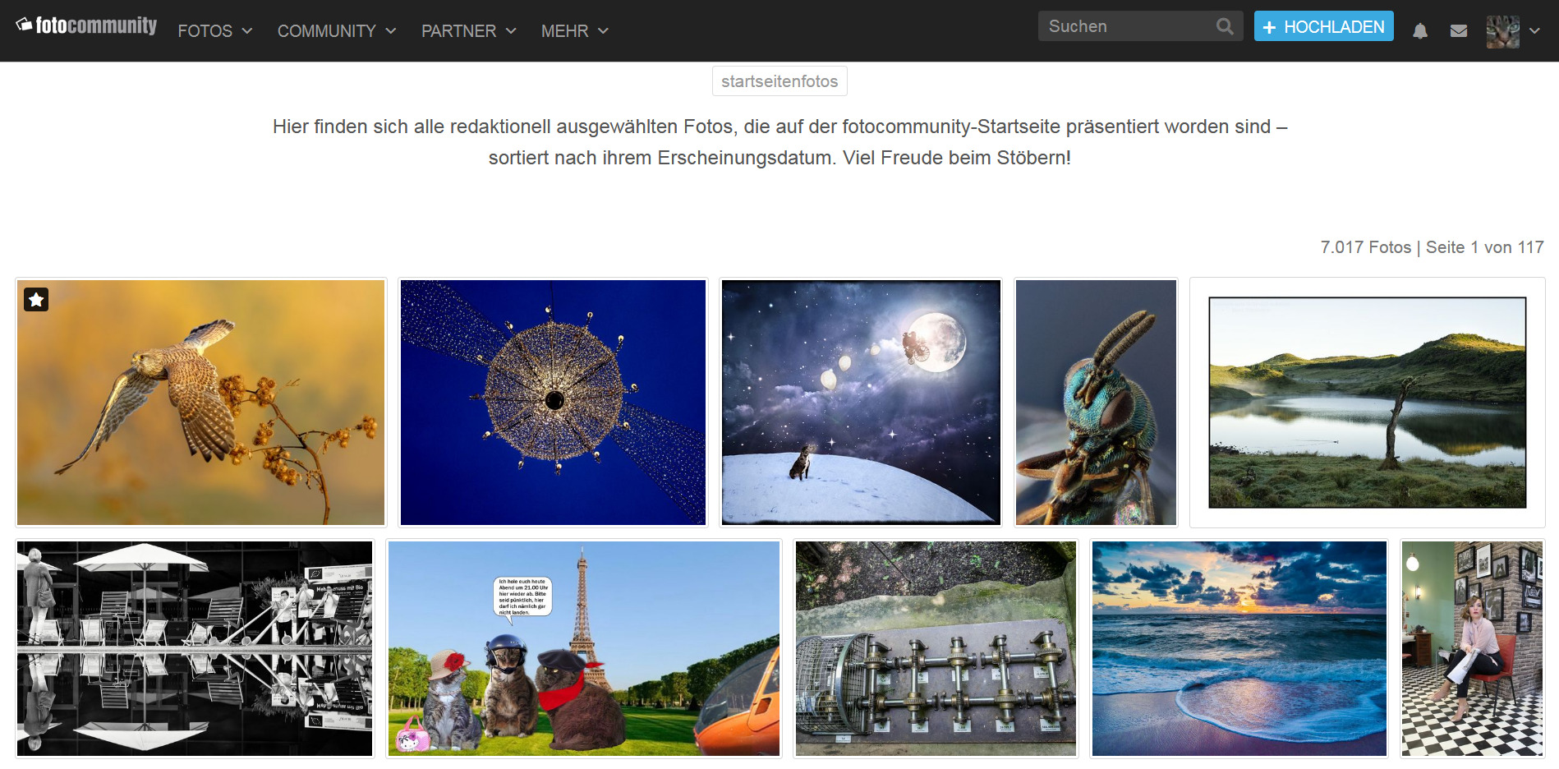View the ocean sunset beach photo
This screenshot has height=769, width=1559.
coord(1239,648)
